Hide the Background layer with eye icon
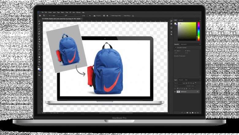Screen dimensions: 239x135 (175, 92)
